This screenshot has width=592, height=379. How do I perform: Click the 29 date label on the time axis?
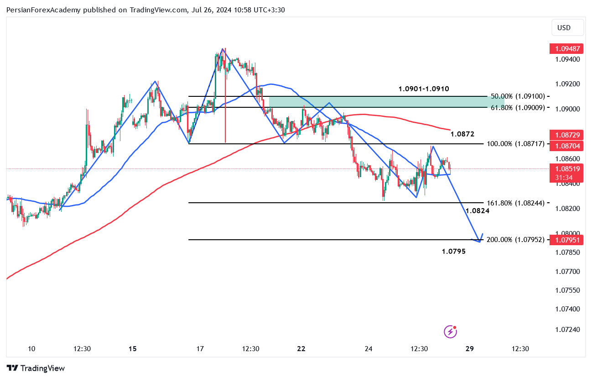(x=470, y=348)
